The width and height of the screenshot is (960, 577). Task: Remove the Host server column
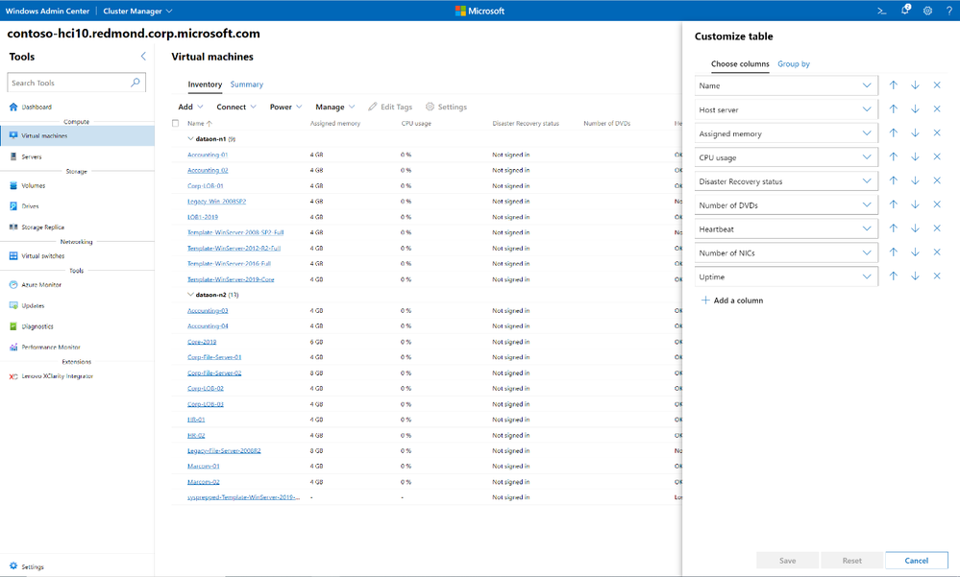pos(937,108)
